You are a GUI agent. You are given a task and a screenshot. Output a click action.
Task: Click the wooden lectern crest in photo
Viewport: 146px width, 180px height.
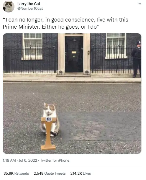click(x=49, y=119)
